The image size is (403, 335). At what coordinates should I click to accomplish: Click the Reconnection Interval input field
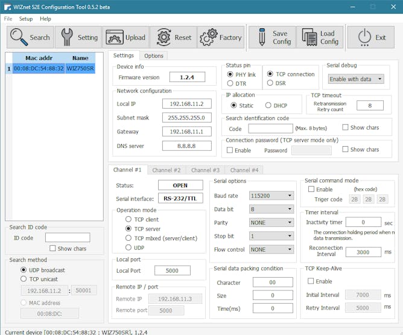363,252
